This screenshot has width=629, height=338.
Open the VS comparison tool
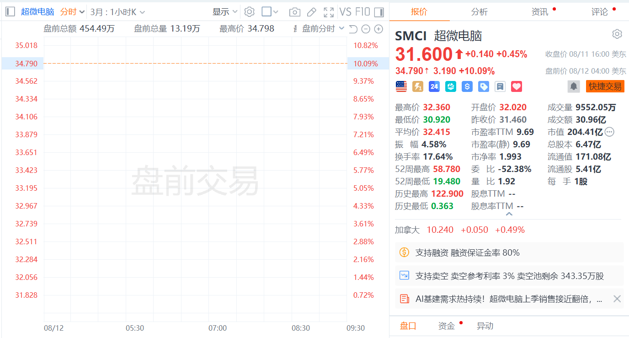345,12
